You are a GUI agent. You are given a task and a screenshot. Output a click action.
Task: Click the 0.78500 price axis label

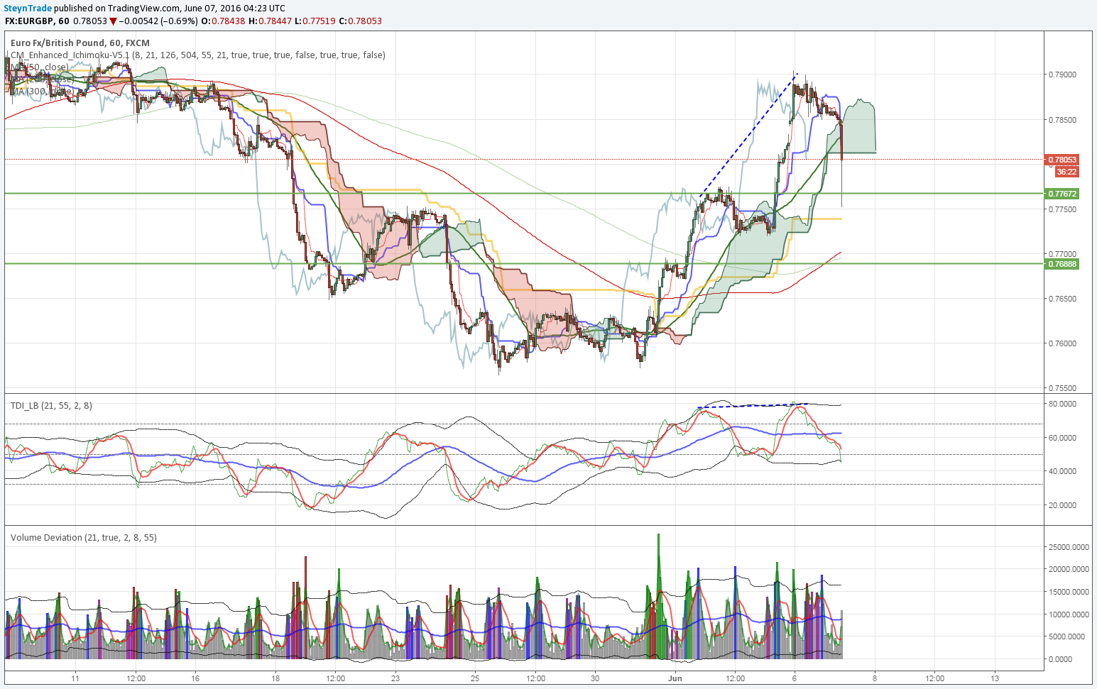(x=1062, y=120)
